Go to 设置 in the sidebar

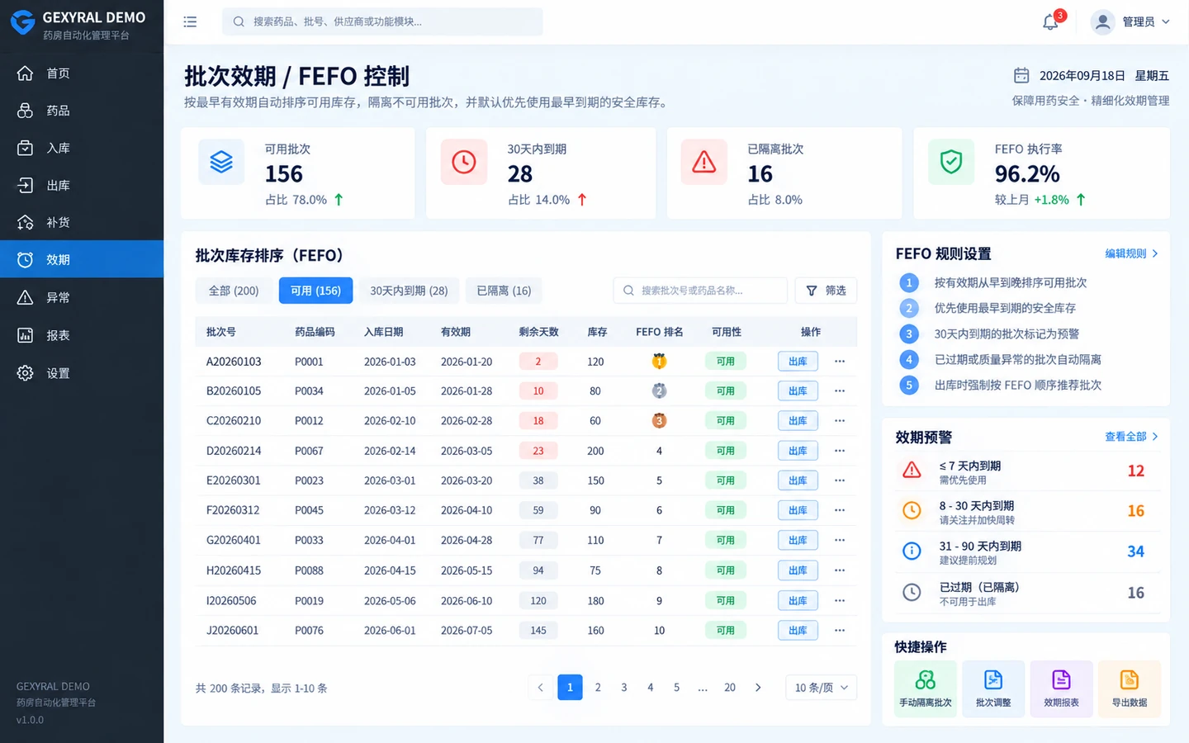(x=82, y=373)
